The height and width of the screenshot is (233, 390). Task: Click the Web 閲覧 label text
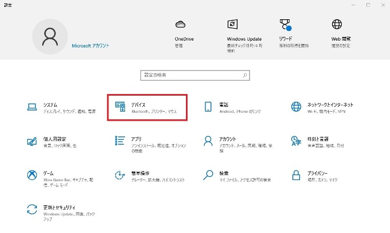(x=341, y=39)
